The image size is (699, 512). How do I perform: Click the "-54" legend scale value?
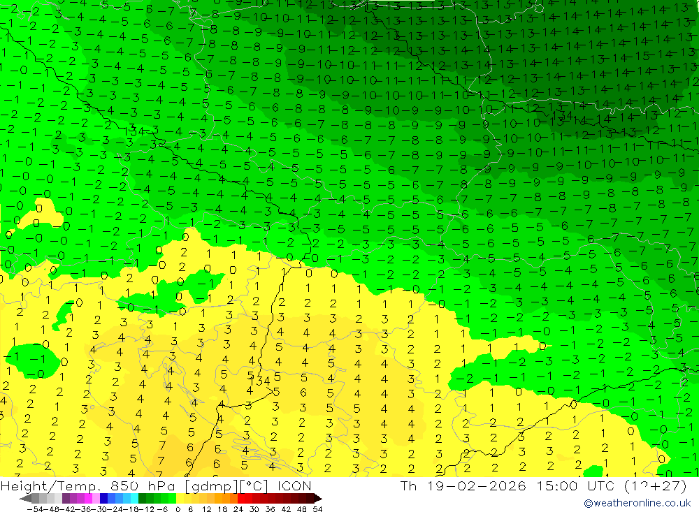click(35, 509)
